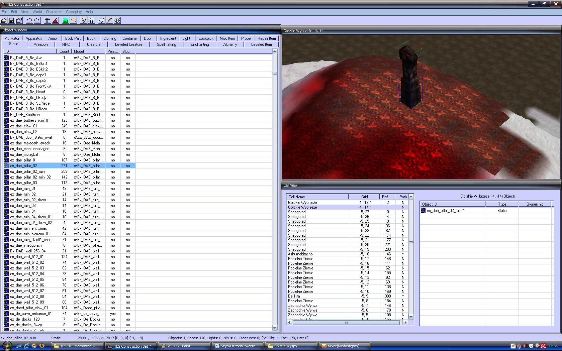
Task: Switch to 20.JPG - Paint taskbar item
Action: tap(184, 346)
